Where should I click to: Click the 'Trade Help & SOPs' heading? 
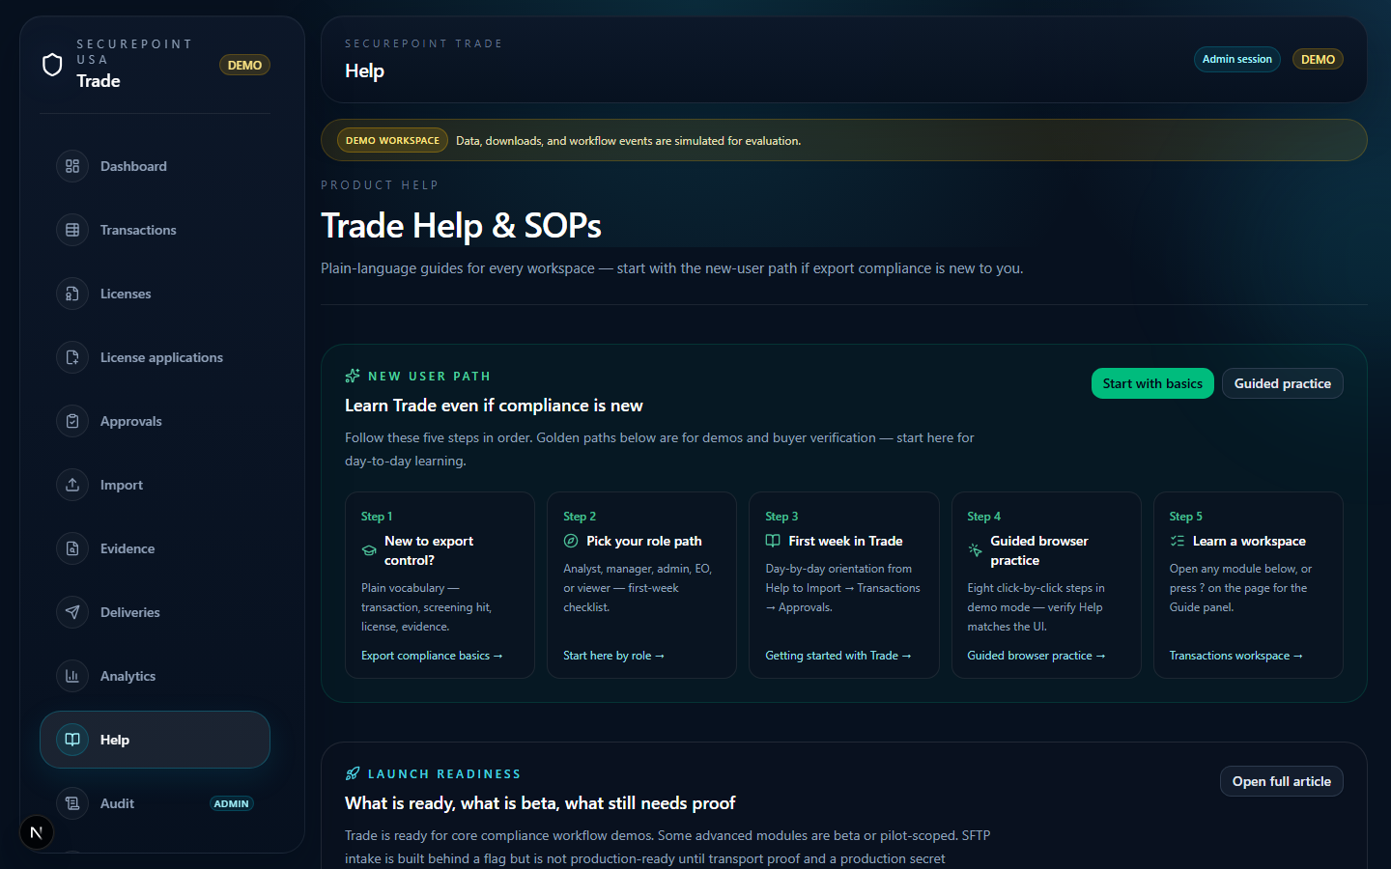(461, 226)
